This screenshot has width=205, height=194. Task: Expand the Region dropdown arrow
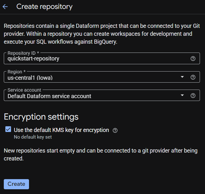pos(182,77)
